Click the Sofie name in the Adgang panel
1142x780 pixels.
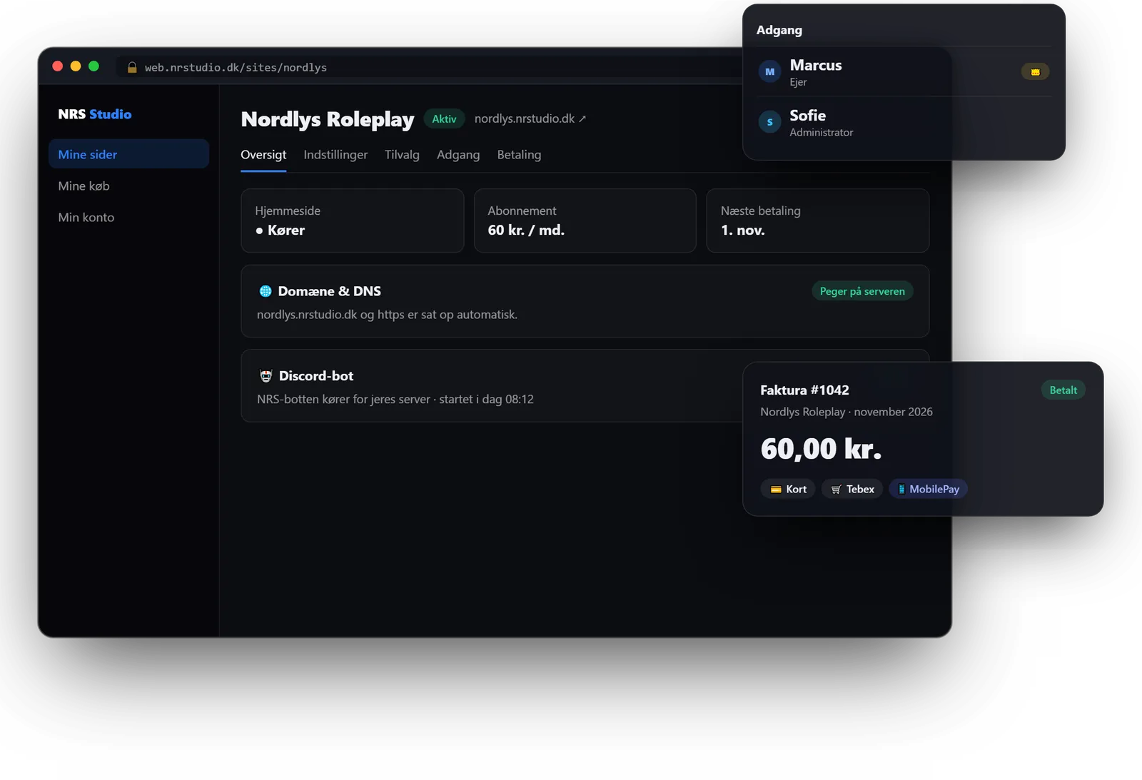click(x=808, y=116)
